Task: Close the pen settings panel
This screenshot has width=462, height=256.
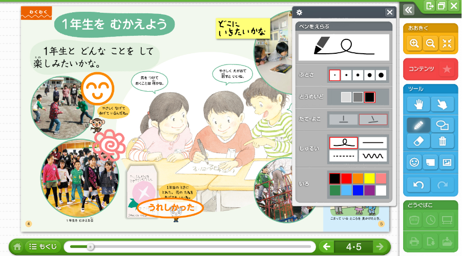Action: point(389,13)
